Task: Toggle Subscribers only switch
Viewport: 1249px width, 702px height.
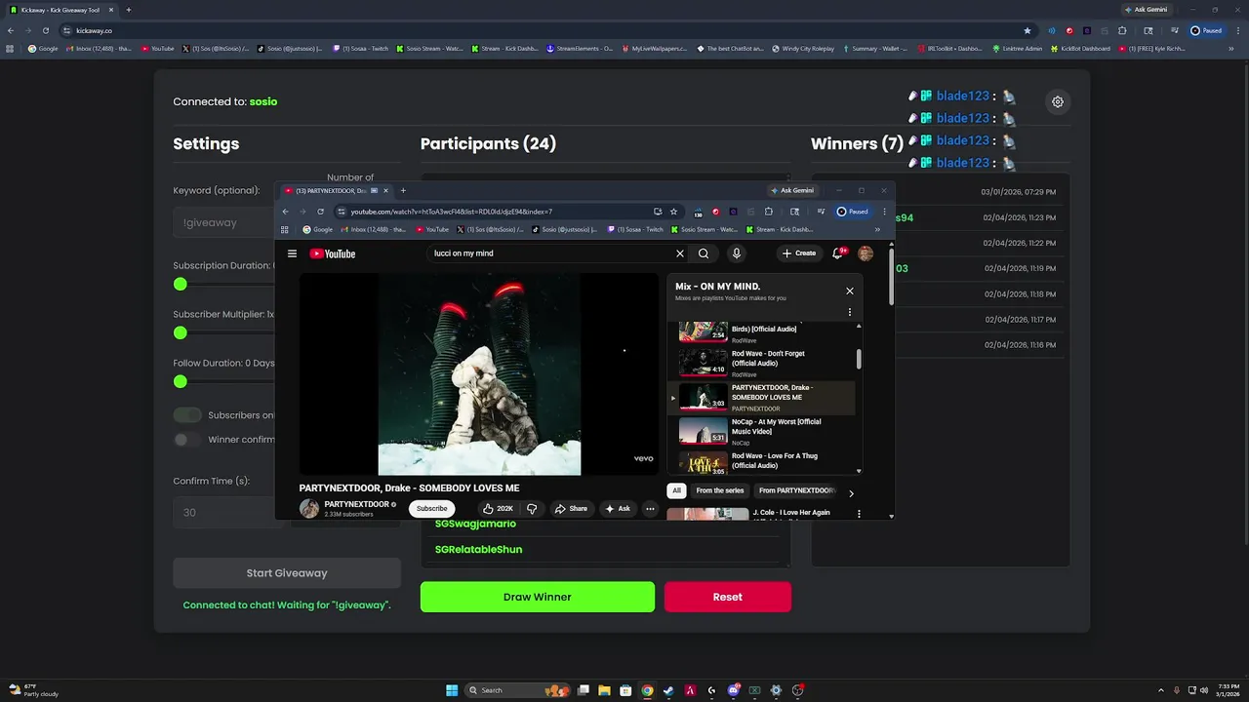Action: pyautogui.click(x=187, y=415)
